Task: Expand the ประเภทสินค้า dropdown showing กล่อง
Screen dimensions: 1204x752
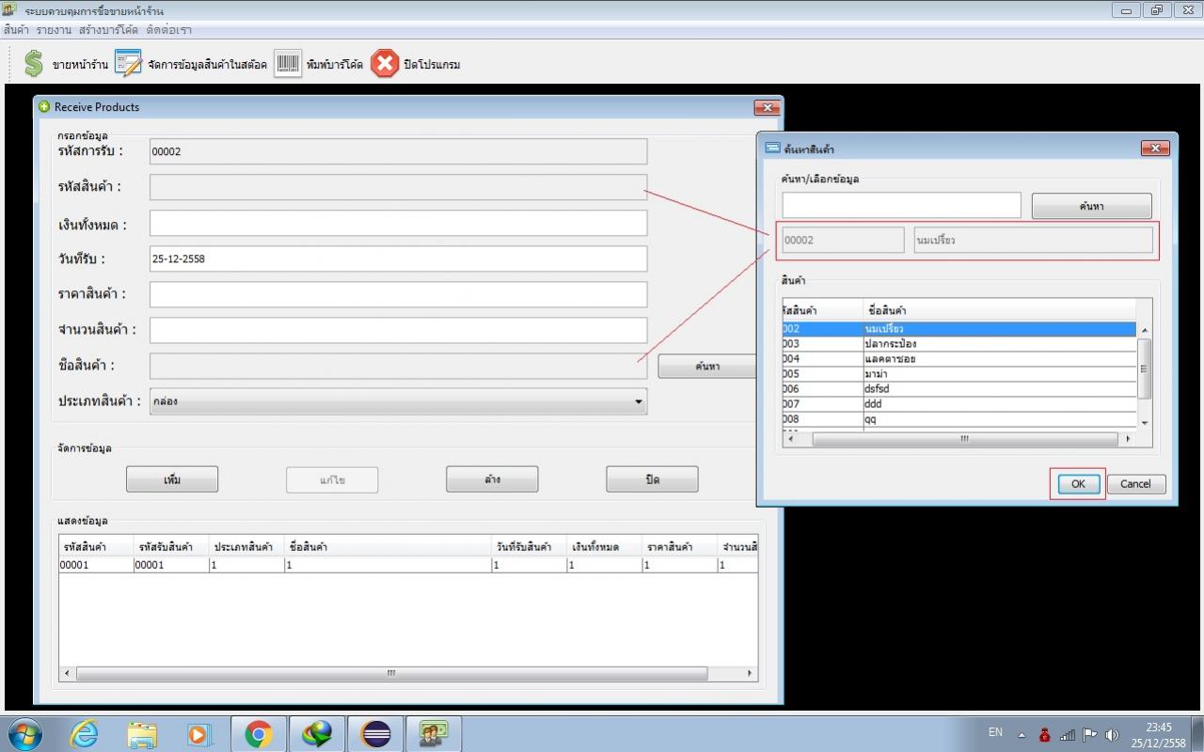Action: (398, 401)
